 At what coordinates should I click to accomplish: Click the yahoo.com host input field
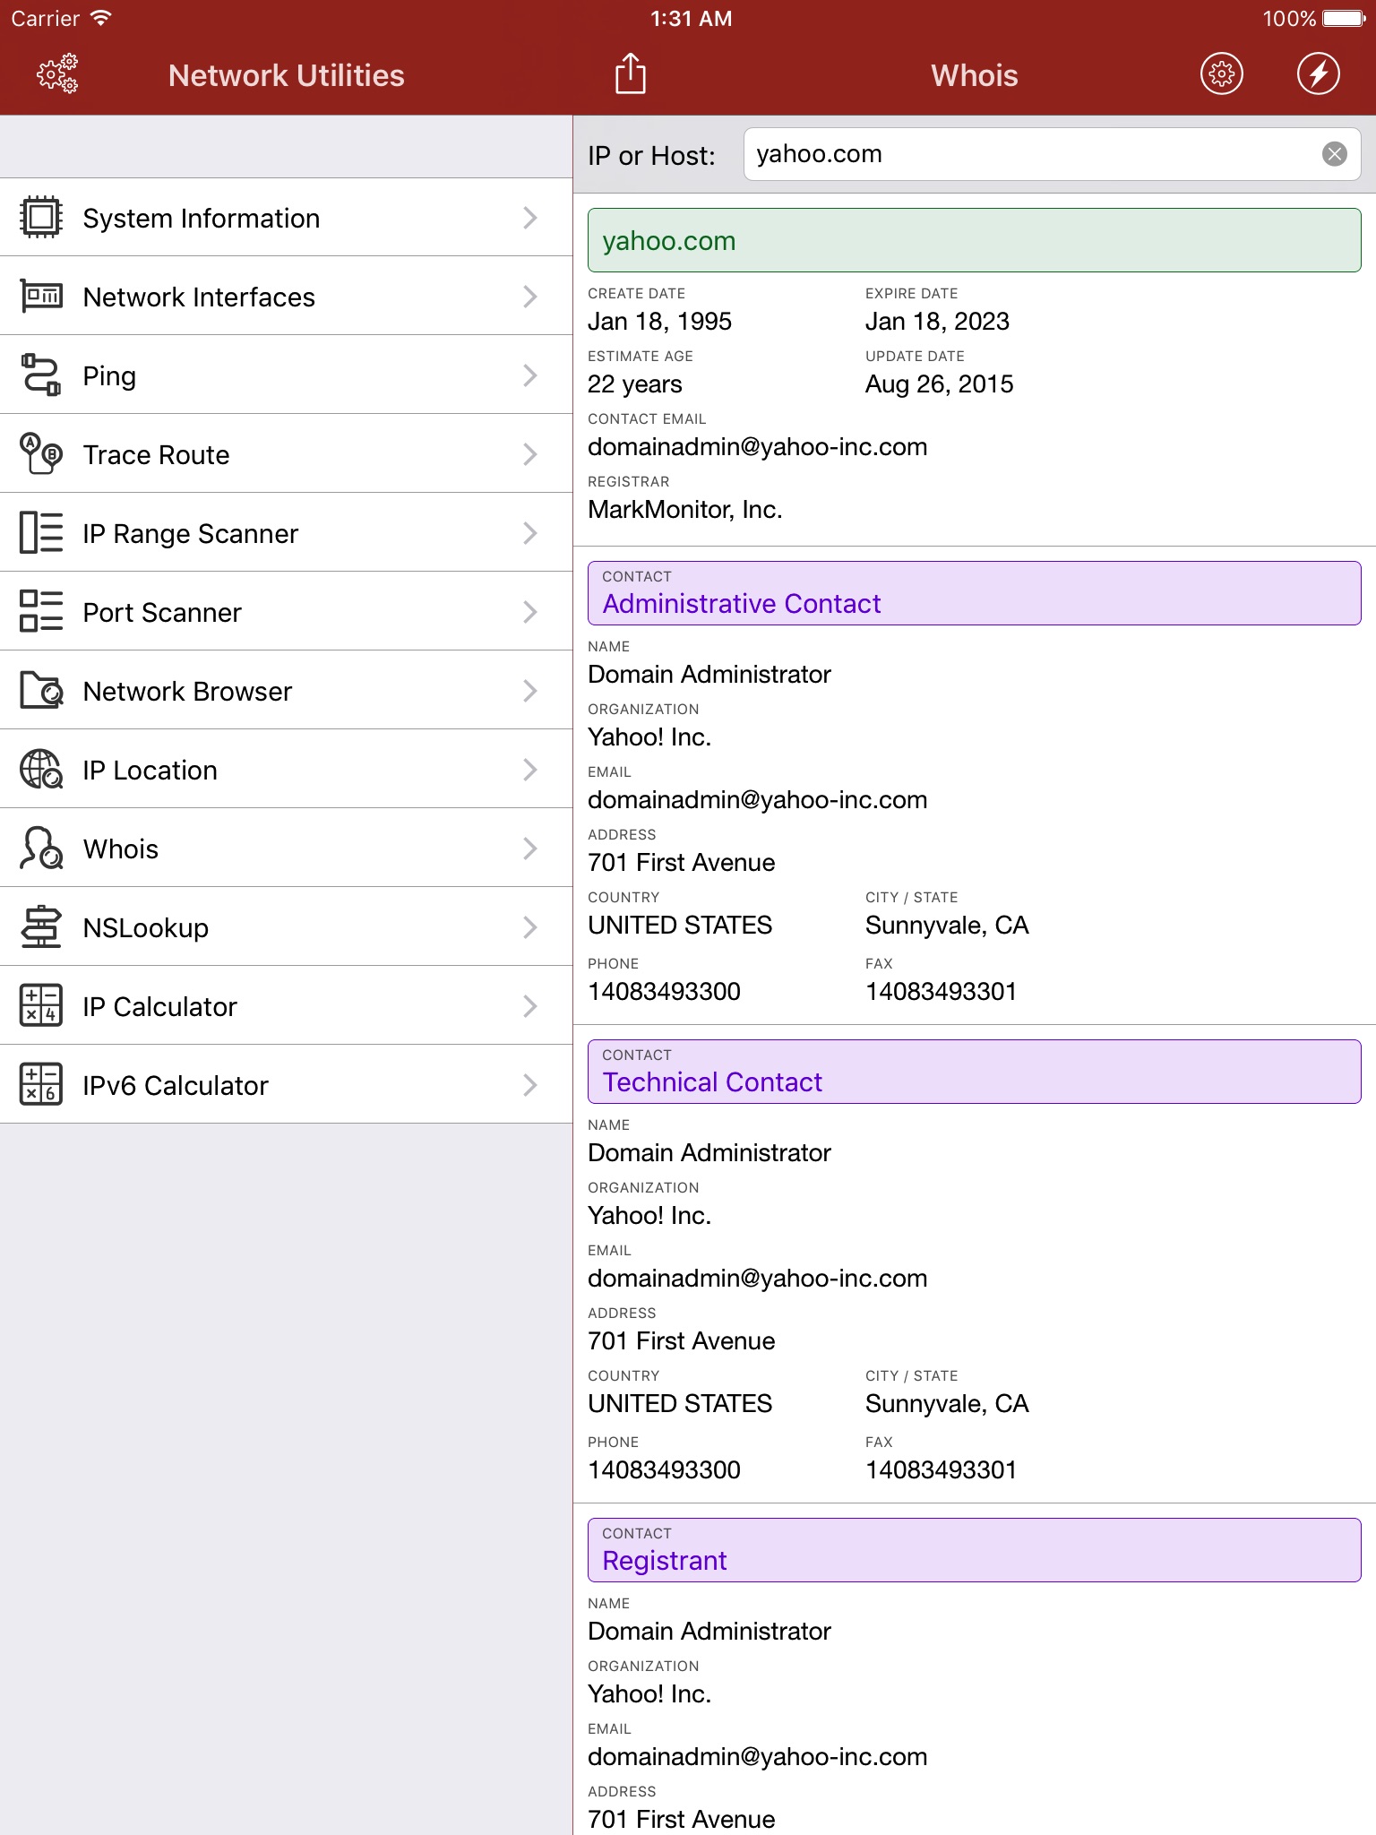(1052, 154)
